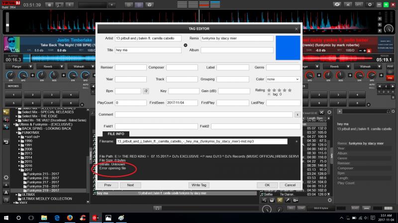Click the Write Tag button
Viewport: 398px width, 223px height.
tap(199, 185)
